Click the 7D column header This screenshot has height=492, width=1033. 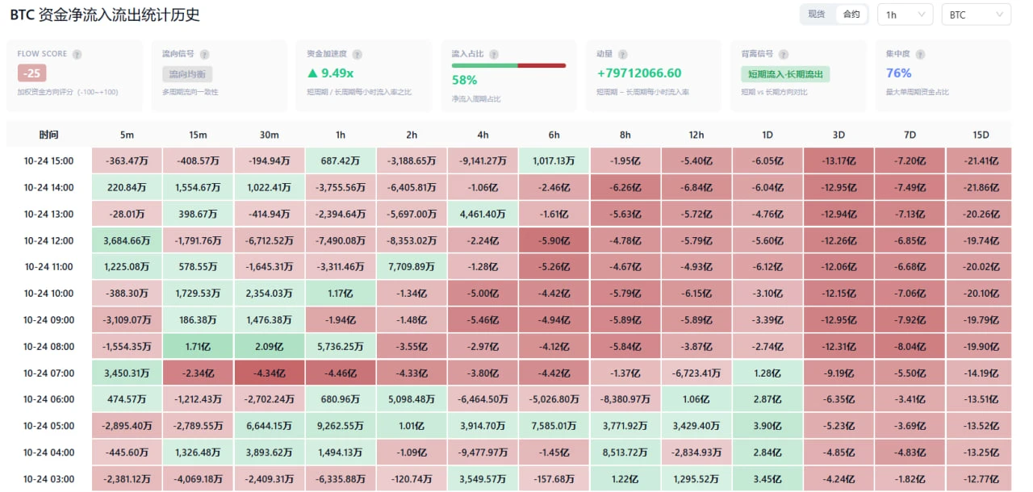point(910,135)
